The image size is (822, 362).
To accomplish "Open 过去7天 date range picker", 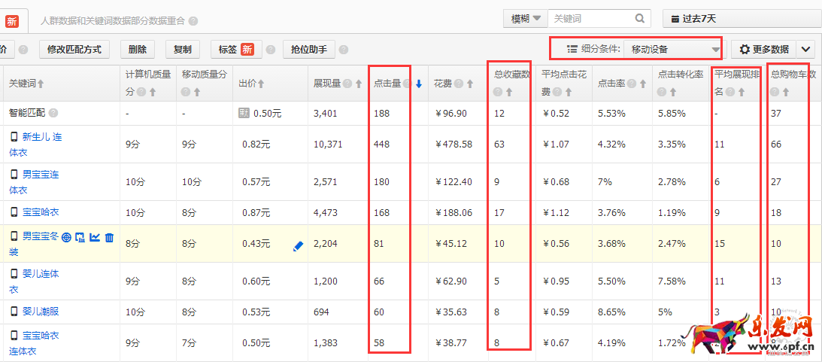I will coord(741,19).
